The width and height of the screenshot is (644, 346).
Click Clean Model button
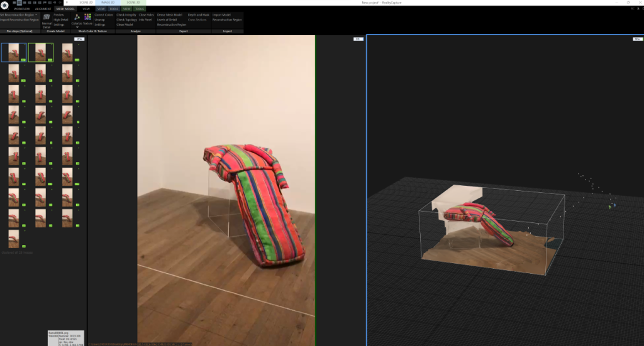(x=125, y=24)
